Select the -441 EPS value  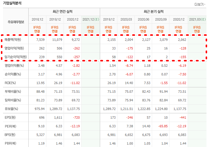pyautogui.click(x=183, y=117)
